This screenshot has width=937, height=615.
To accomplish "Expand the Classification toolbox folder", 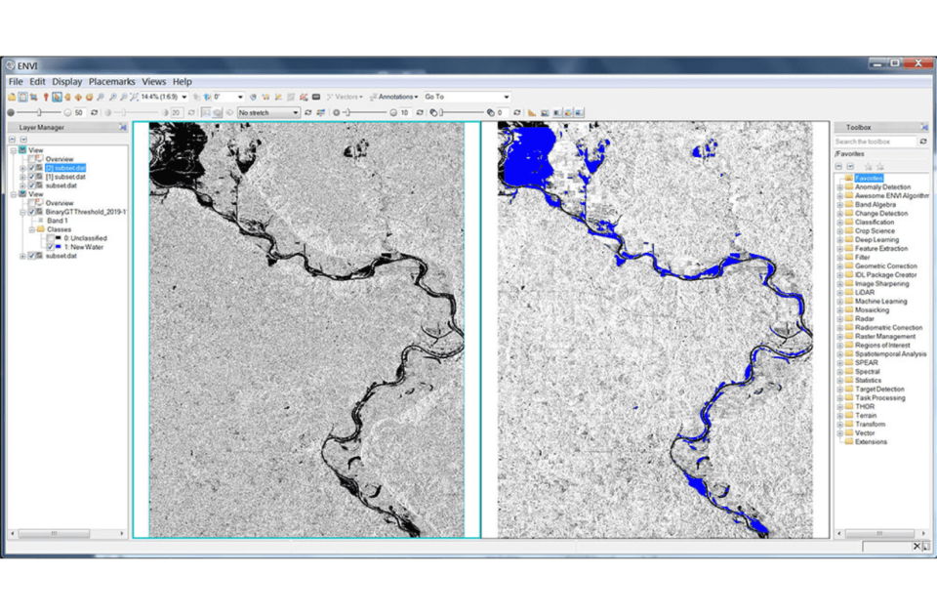I will click(x=839, y=223).
